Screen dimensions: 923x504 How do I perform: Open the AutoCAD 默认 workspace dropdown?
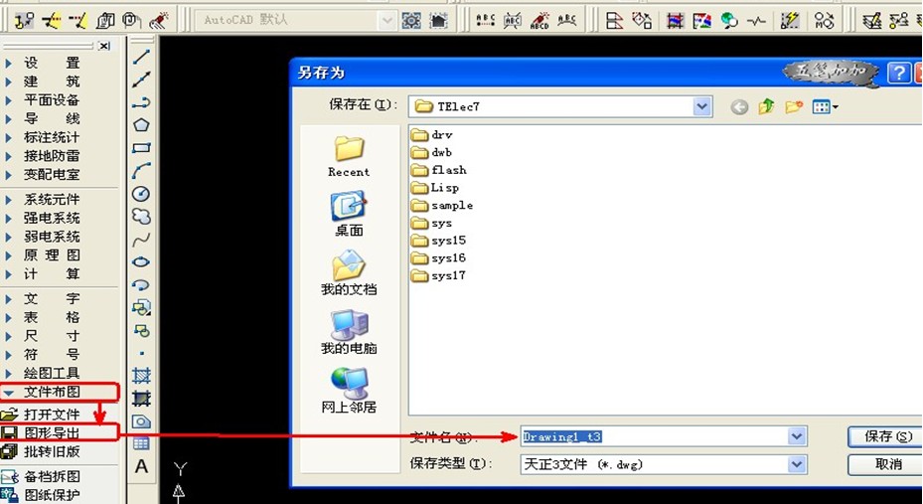point(386,21)
